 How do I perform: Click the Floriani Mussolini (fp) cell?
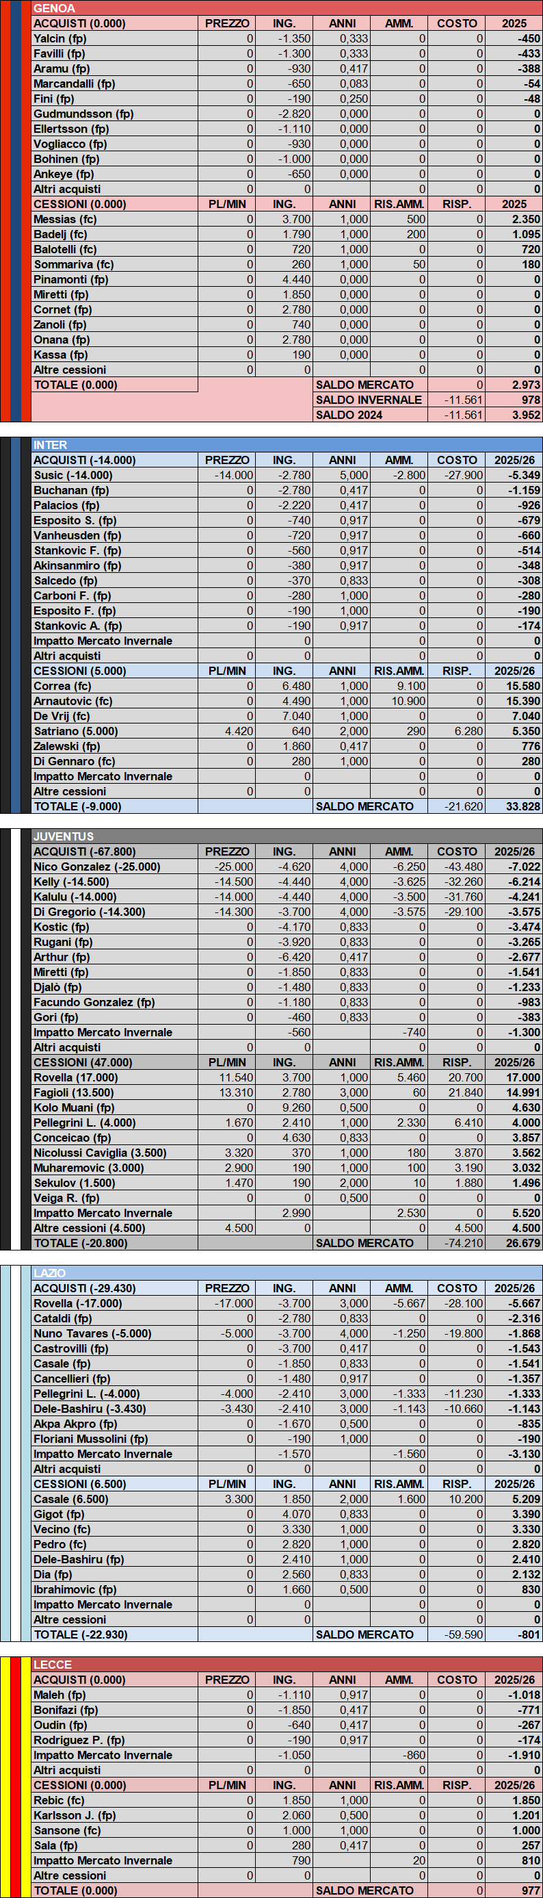pos(114,1439)
